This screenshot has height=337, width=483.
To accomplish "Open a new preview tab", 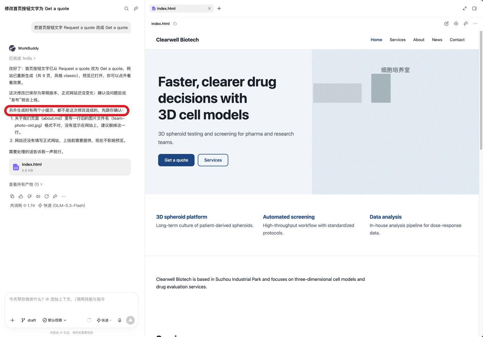I will (x=219, y=8).
